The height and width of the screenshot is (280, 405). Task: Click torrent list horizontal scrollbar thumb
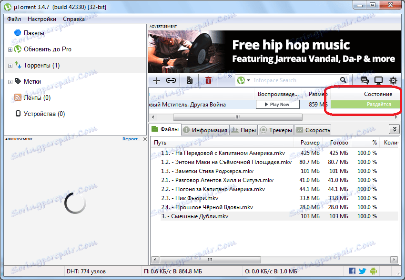(238, 117)
